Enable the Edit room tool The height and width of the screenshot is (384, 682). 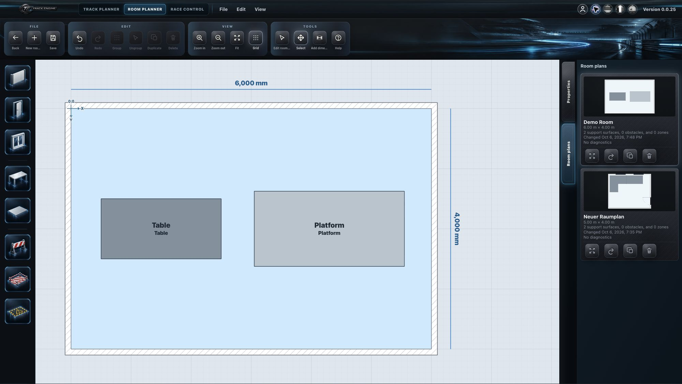(x=282, y=41)
